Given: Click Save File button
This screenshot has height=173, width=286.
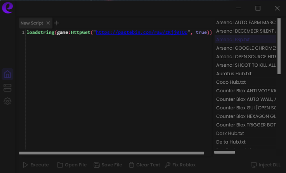Looking at the screenshot, I should pyautogui.click(x=108, y=165).
